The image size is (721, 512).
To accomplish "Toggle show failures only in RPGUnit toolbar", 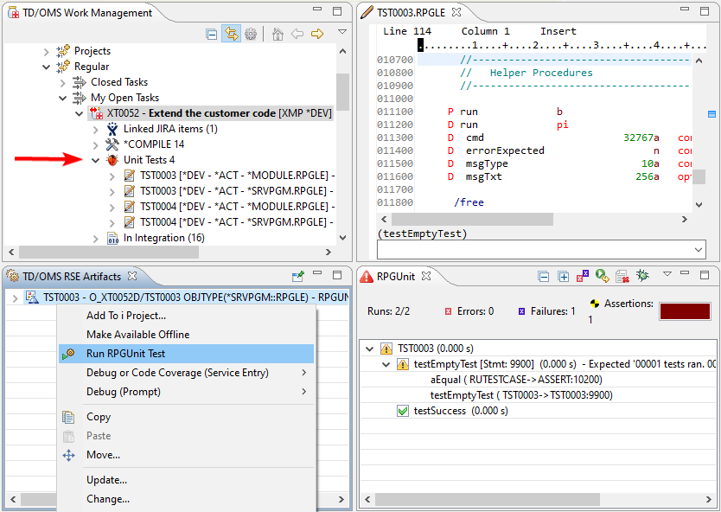I will coord(583,276).
